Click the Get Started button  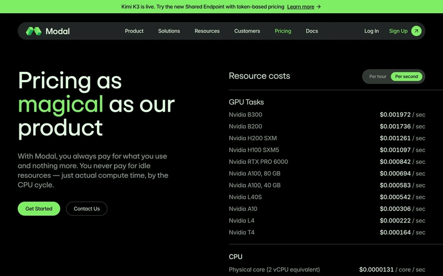(39, 209)
